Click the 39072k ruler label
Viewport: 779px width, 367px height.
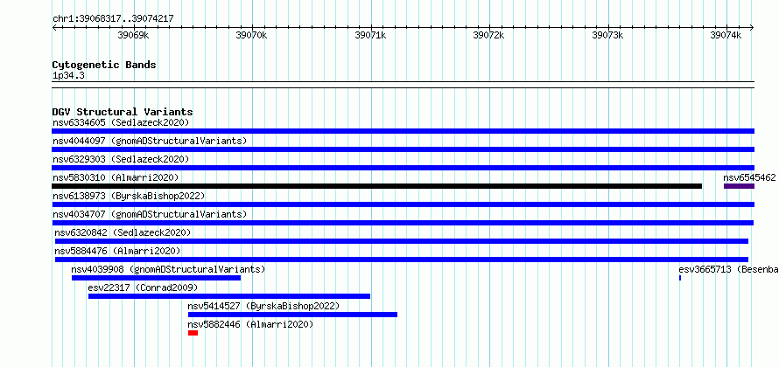click(x=489, y=35)
